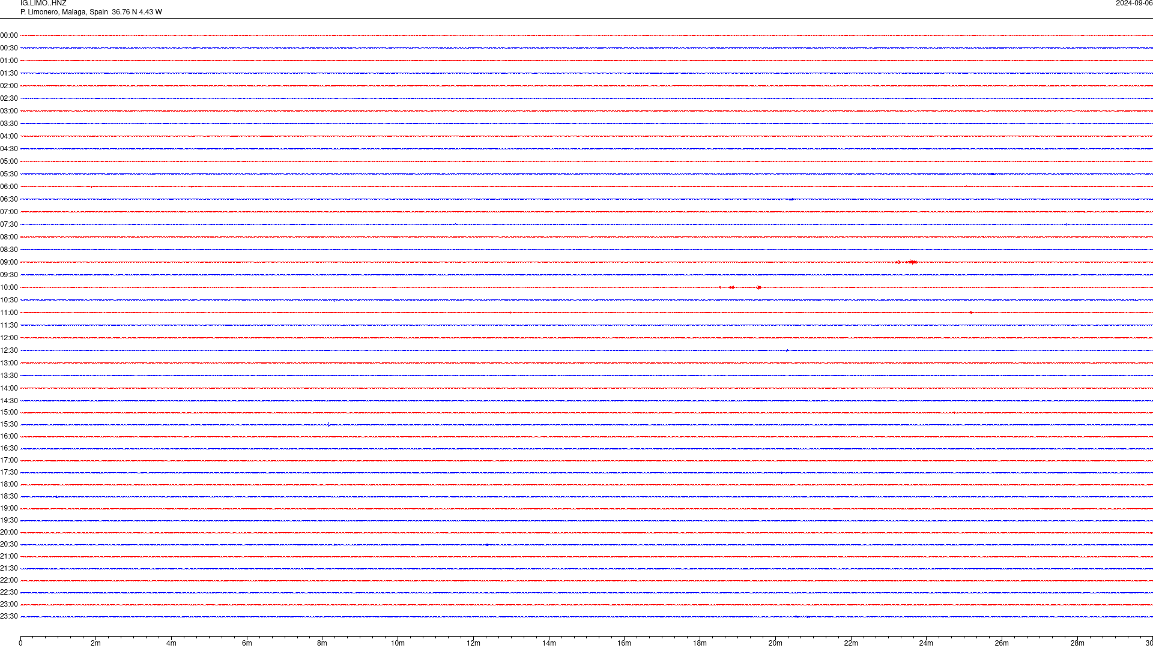Click the 18:00 trace time label
This screenshot has height=648, width=1153.
(9, 484)
